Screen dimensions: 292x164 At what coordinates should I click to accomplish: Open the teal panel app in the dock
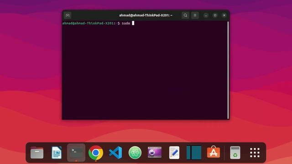pyautogui.click(x=194, y=153)
